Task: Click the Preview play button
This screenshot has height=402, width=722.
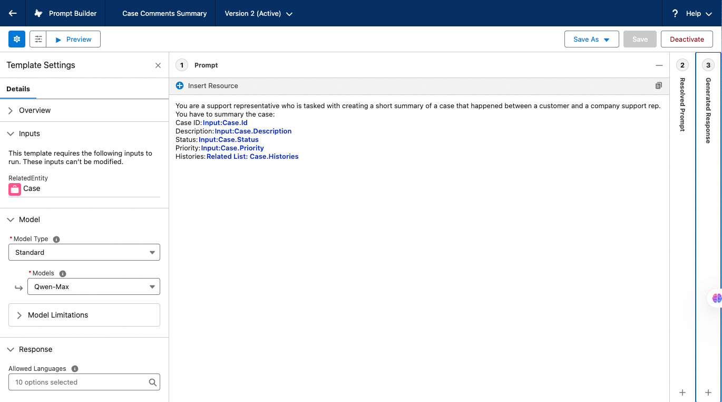Action: click(74, 39)
